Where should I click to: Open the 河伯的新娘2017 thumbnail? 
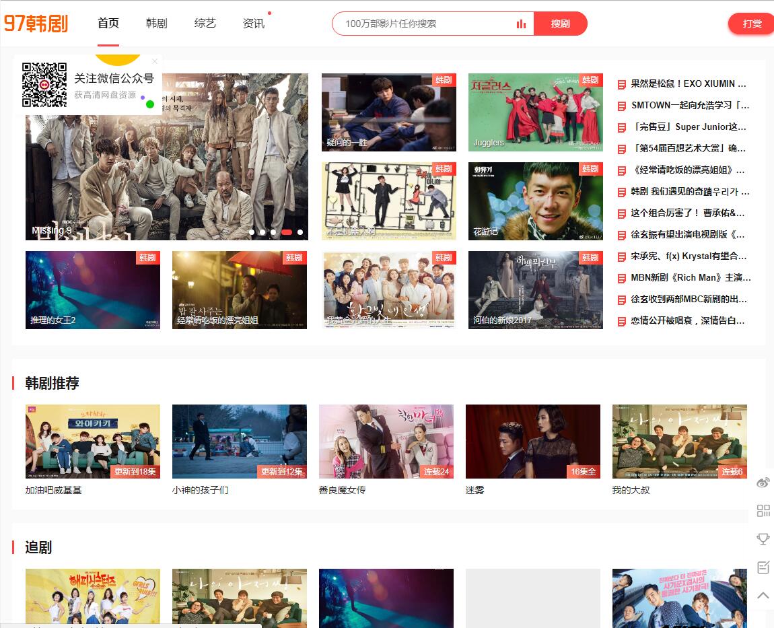pos(536,290)
